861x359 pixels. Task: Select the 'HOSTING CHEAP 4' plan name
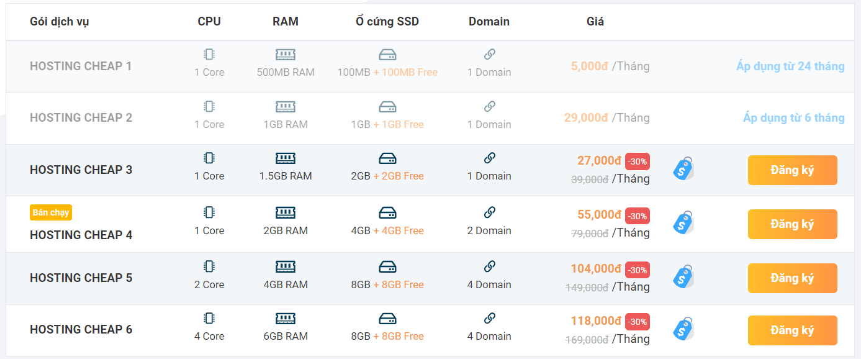81,235
